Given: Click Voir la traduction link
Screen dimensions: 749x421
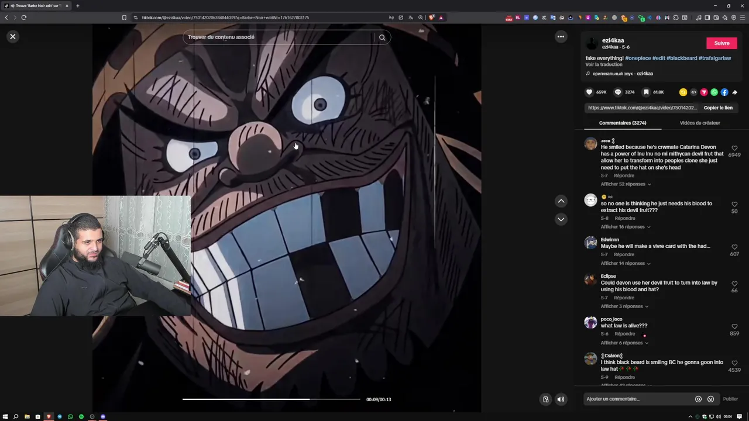Looking at the screenshot, I should point(604,65).
